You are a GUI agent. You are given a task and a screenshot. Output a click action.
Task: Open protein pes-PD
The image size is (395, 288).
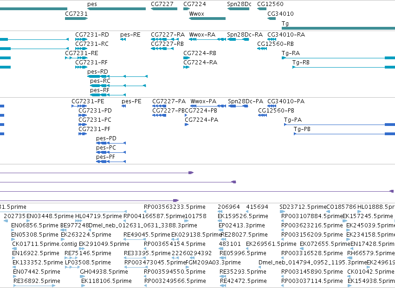point(106,138)
